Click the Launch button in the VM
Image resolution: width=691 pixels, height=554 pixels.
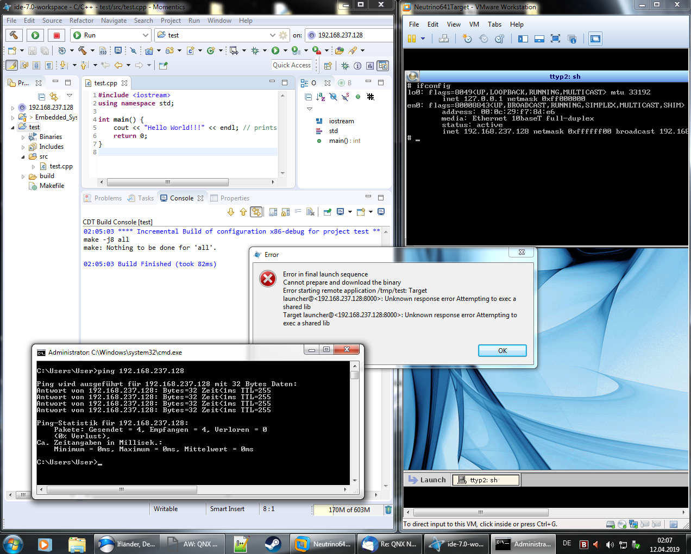(x=427, y=480)
